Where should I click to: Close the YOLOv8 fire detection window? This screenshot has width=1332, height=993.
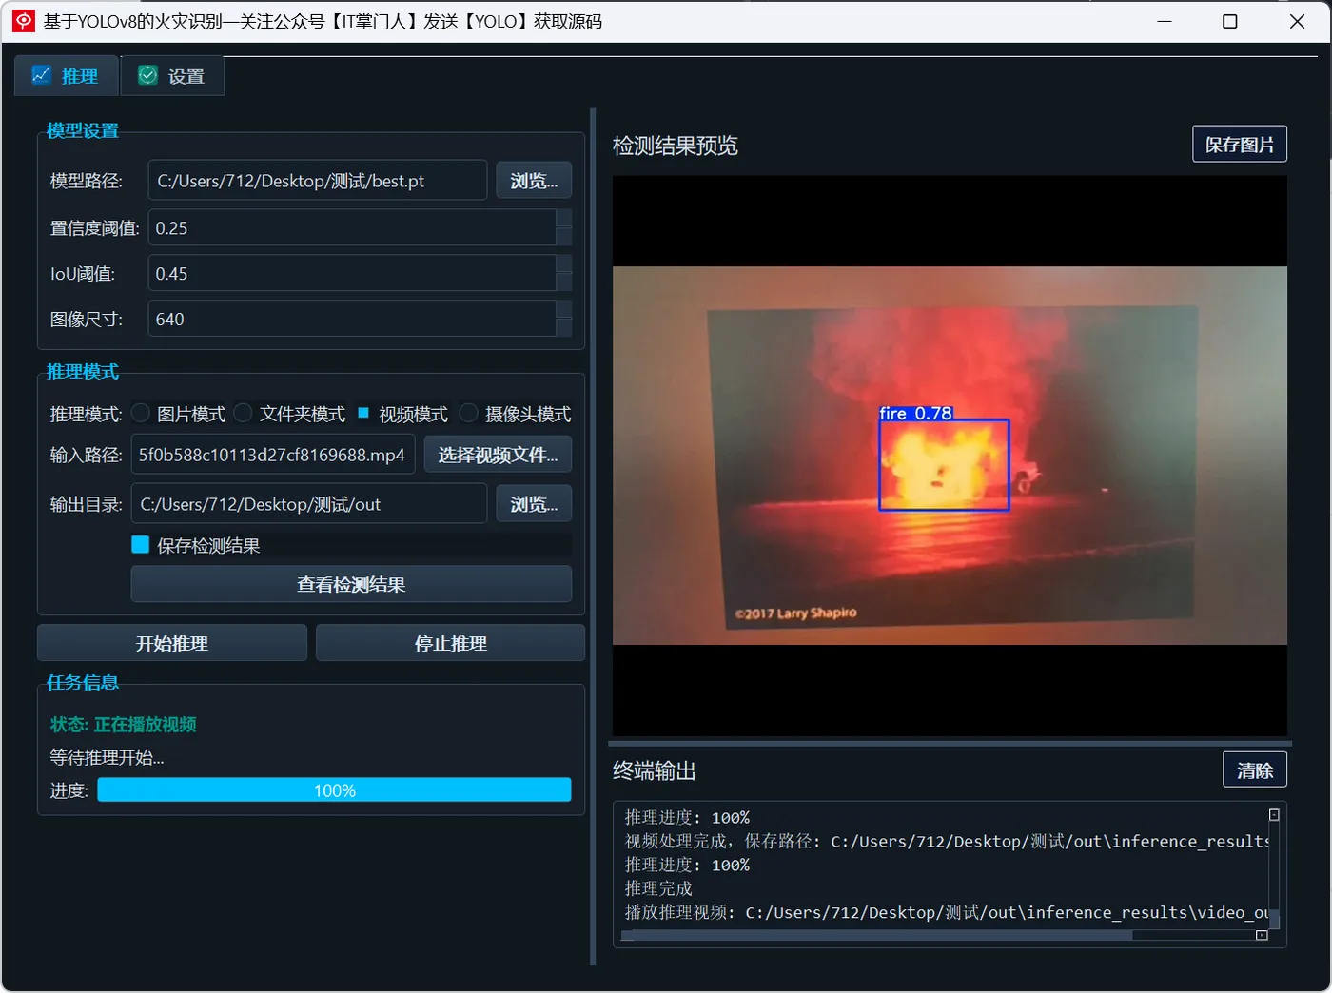coord(1297,21)
